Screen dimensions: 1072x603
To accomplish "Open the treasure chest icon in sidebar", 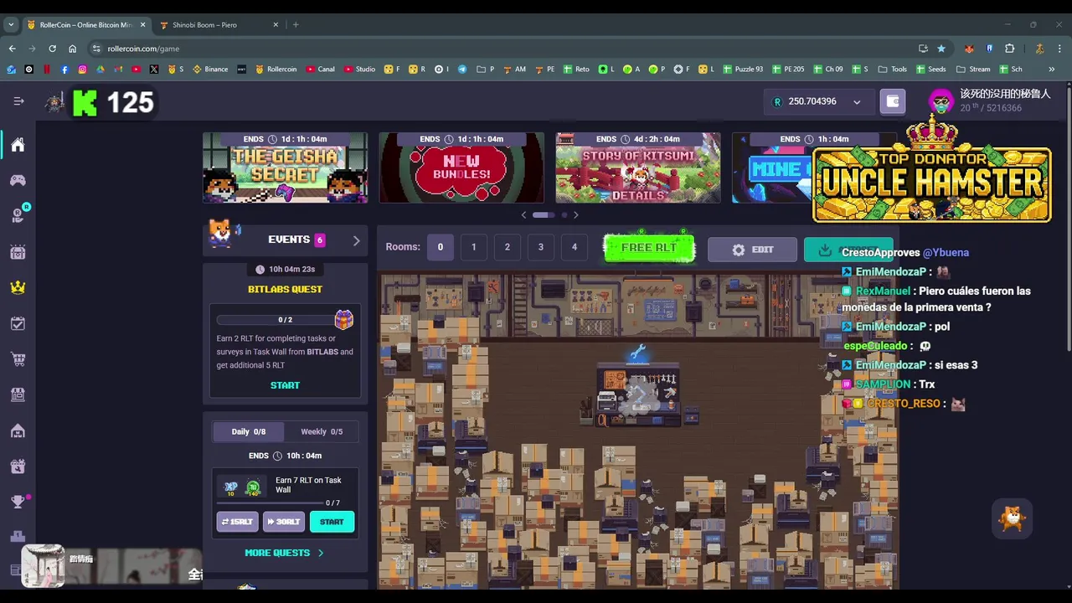I will (18, 251).
